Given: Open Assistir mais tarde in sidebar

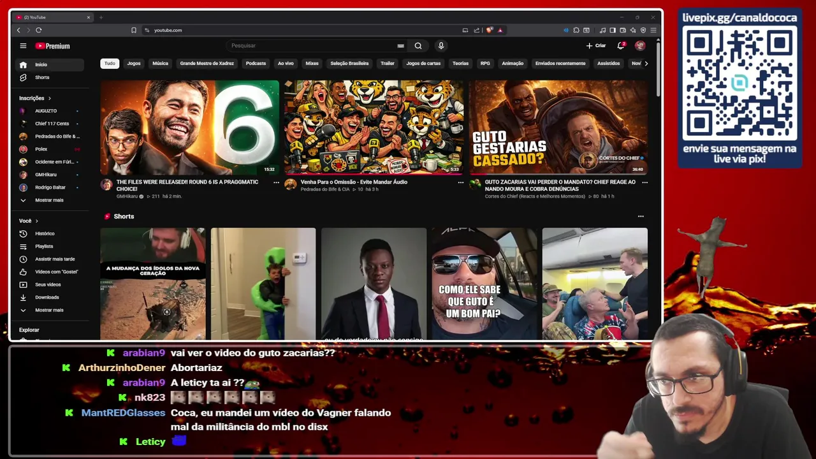Looking at the screenshot, I should (50, 259).
